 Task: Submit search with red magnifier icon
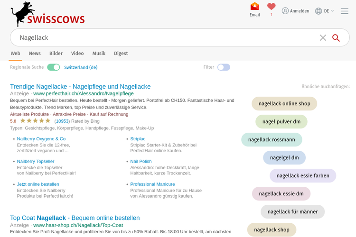pos(336,37)
